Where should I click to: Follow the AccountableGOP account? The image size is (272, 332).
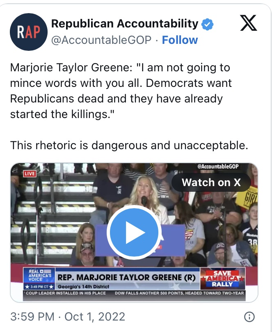(180, 40)
